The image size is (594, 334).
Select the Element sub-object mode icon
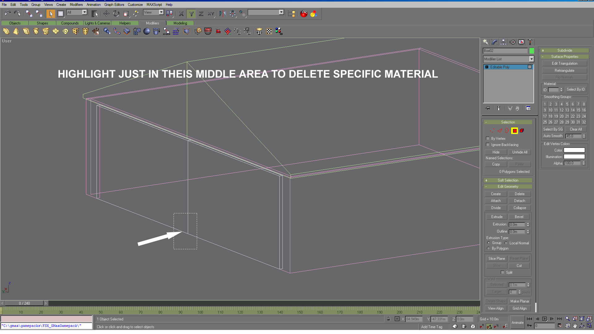pyautogui.click(x=522, y=131)
